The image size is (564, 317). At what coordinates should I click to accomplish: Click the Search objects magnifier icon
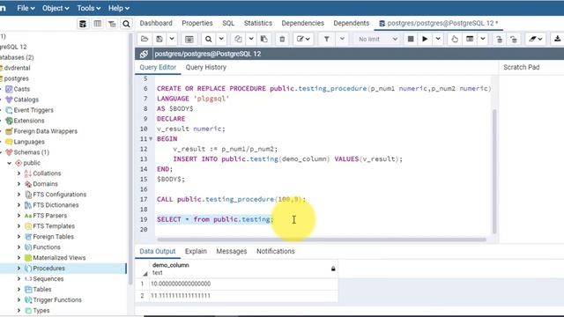(126, 24)
